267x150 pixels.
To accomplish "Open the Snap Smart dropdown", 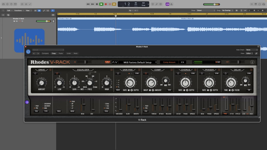I will coord(206,10).
